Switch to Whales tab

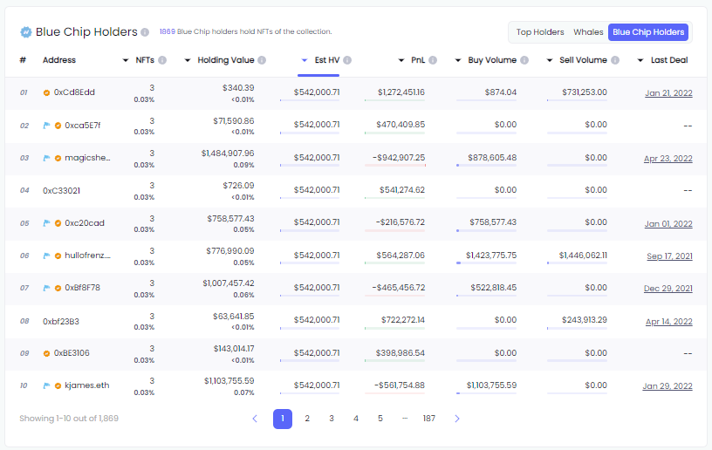(588, 32)
